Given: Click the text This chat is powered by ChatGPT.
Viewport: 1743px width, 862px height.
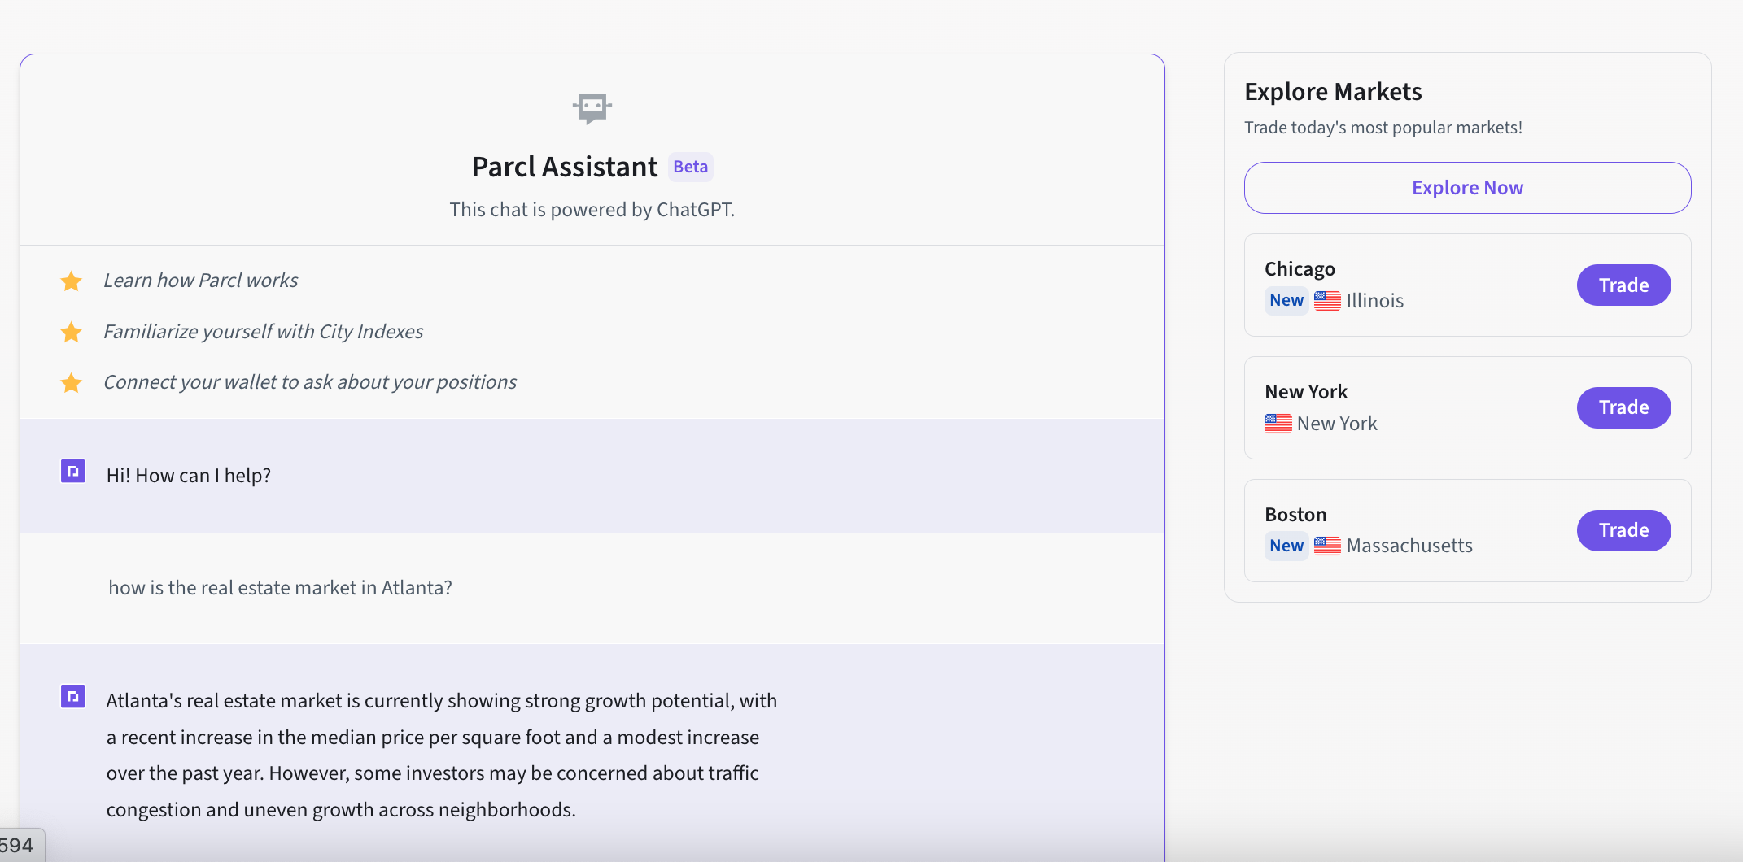Looking at the screenshot, I should coord(592,210).
